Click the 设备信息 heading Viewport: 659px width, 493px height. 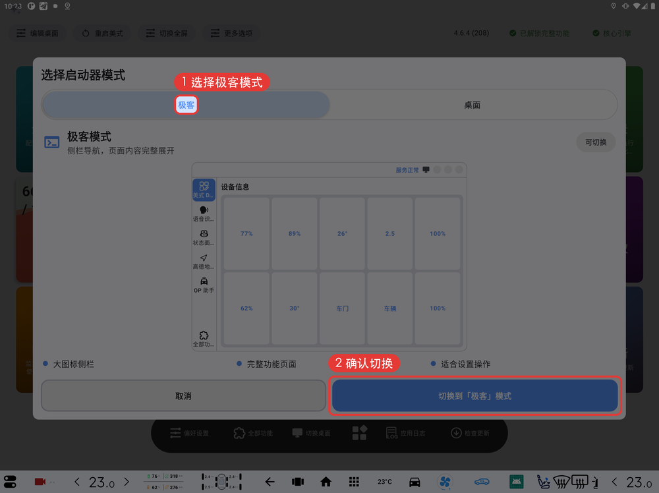coord(235,187)
